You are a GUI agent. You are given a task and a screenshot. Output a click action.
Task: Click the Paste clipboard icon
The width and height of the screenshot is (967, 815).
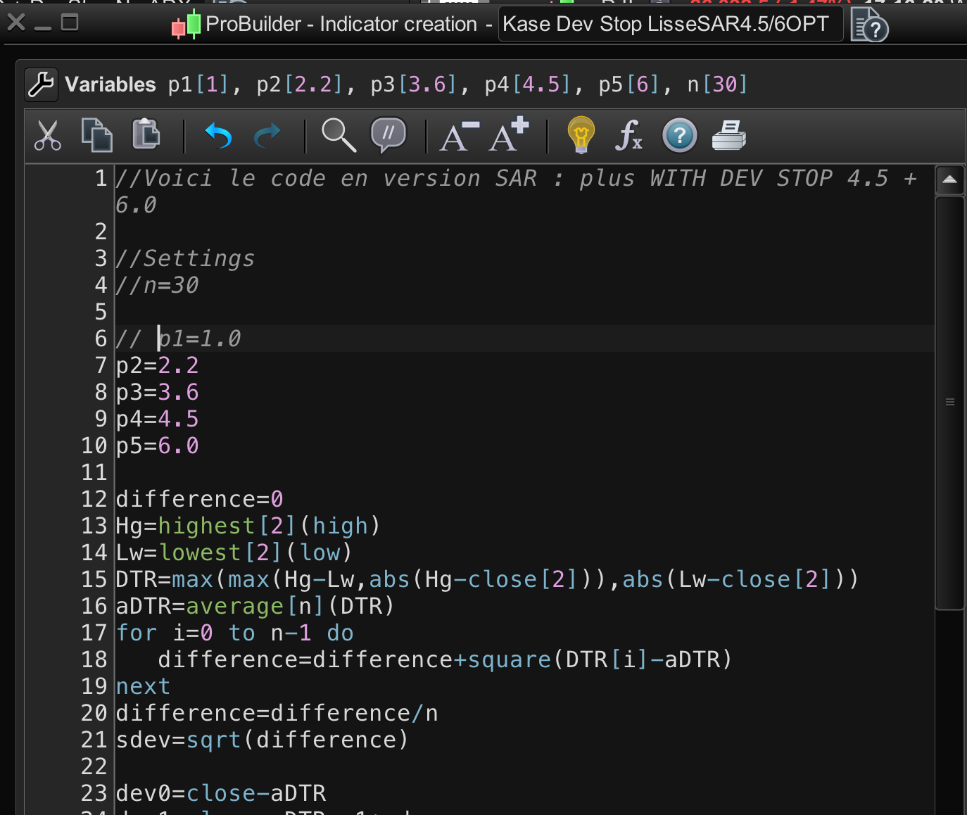pyautogui.click(x=146, y=134)
